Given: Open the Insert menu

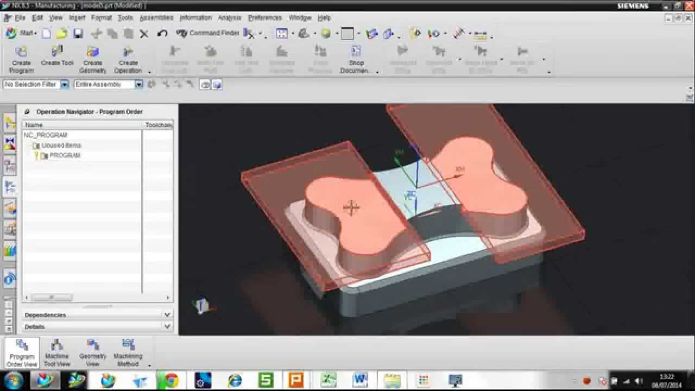Looking at the screenshot, I should (x=77, y=18).
